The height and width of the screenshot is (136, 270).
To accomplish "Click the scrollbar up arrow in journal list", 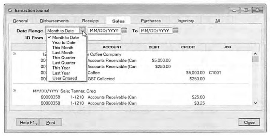I will [255, 54].
